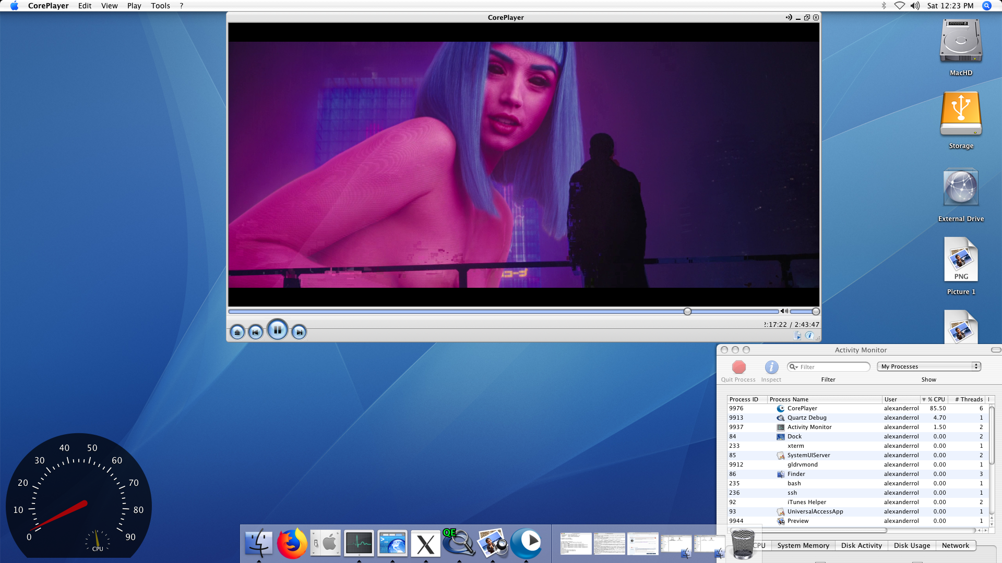Viewport: 1002px width, 563px height.
Task: Open the View menu
Action: (x=109, y=6)
